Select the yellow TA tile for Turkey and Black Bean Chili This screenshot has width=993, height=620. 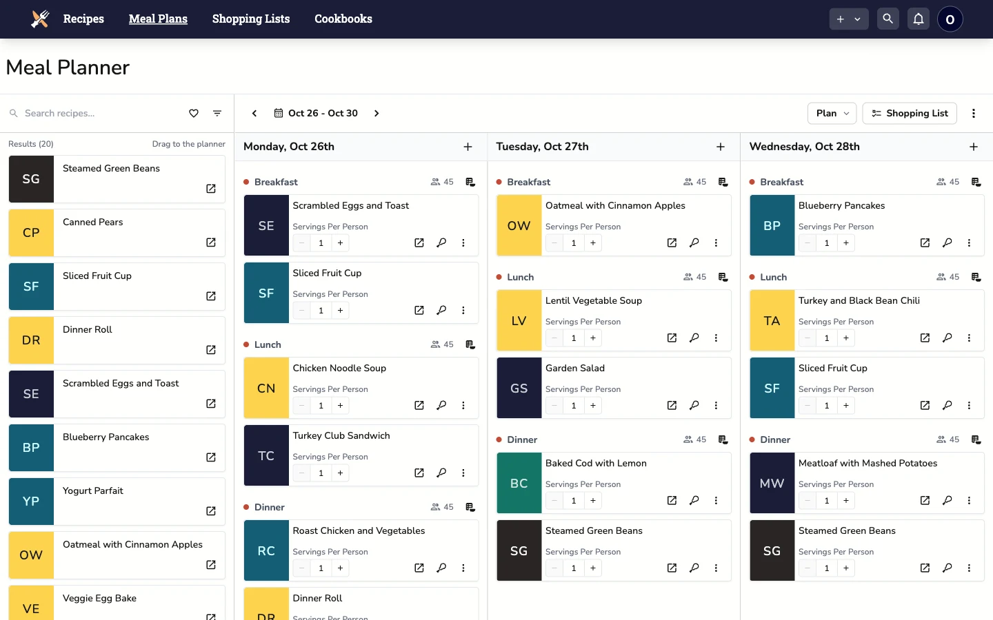pos(772,320)
